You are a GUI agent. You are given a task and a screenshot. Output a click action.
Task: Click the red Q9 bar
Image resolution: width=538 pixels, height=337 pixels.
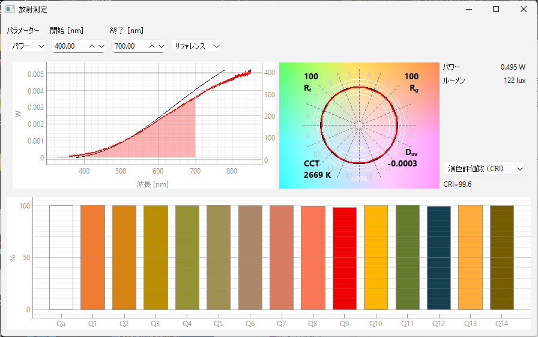click(344, 258)
